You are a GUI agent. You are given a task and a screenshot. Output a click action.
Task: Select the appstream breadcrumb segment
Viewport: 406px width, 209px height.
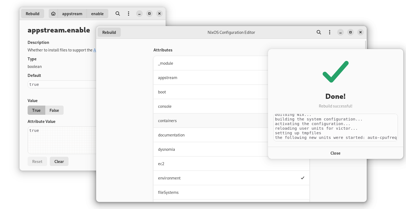[x=72, y=14]
